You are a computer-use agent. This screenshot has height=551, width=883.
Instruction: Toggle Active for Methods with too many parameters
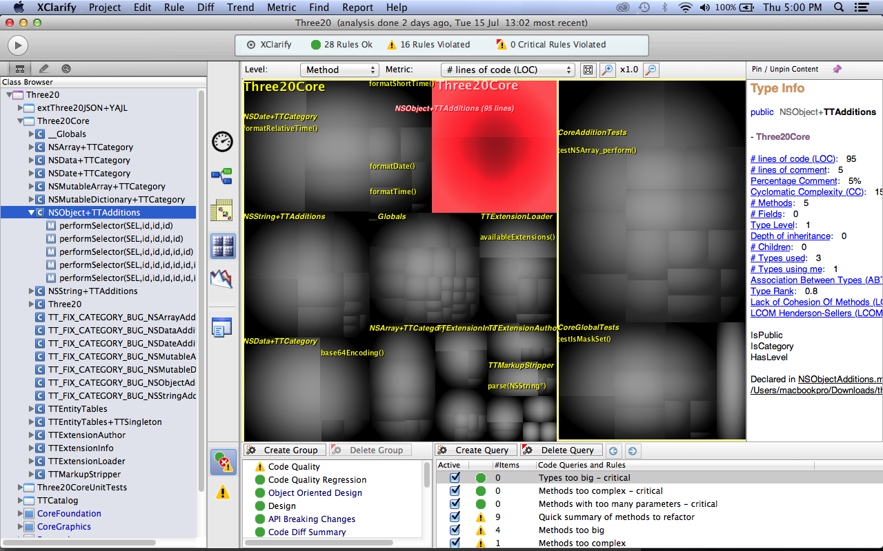455,504
